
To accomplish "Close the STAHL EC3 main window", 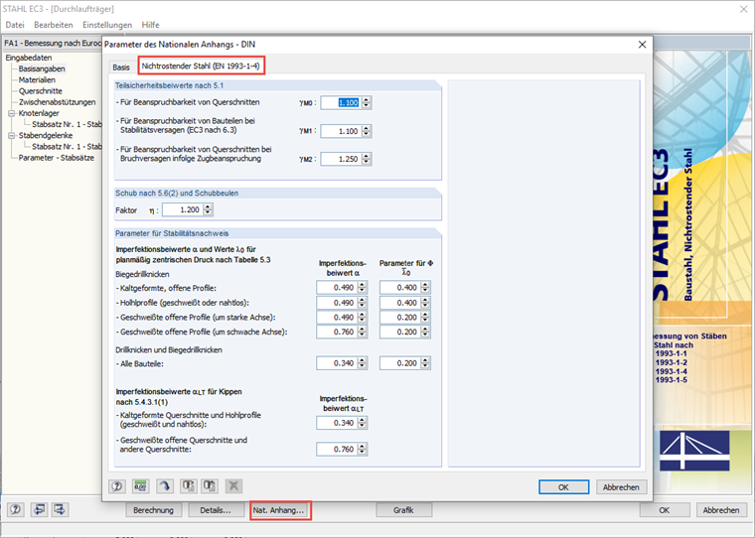I will (x=743, y=9).
